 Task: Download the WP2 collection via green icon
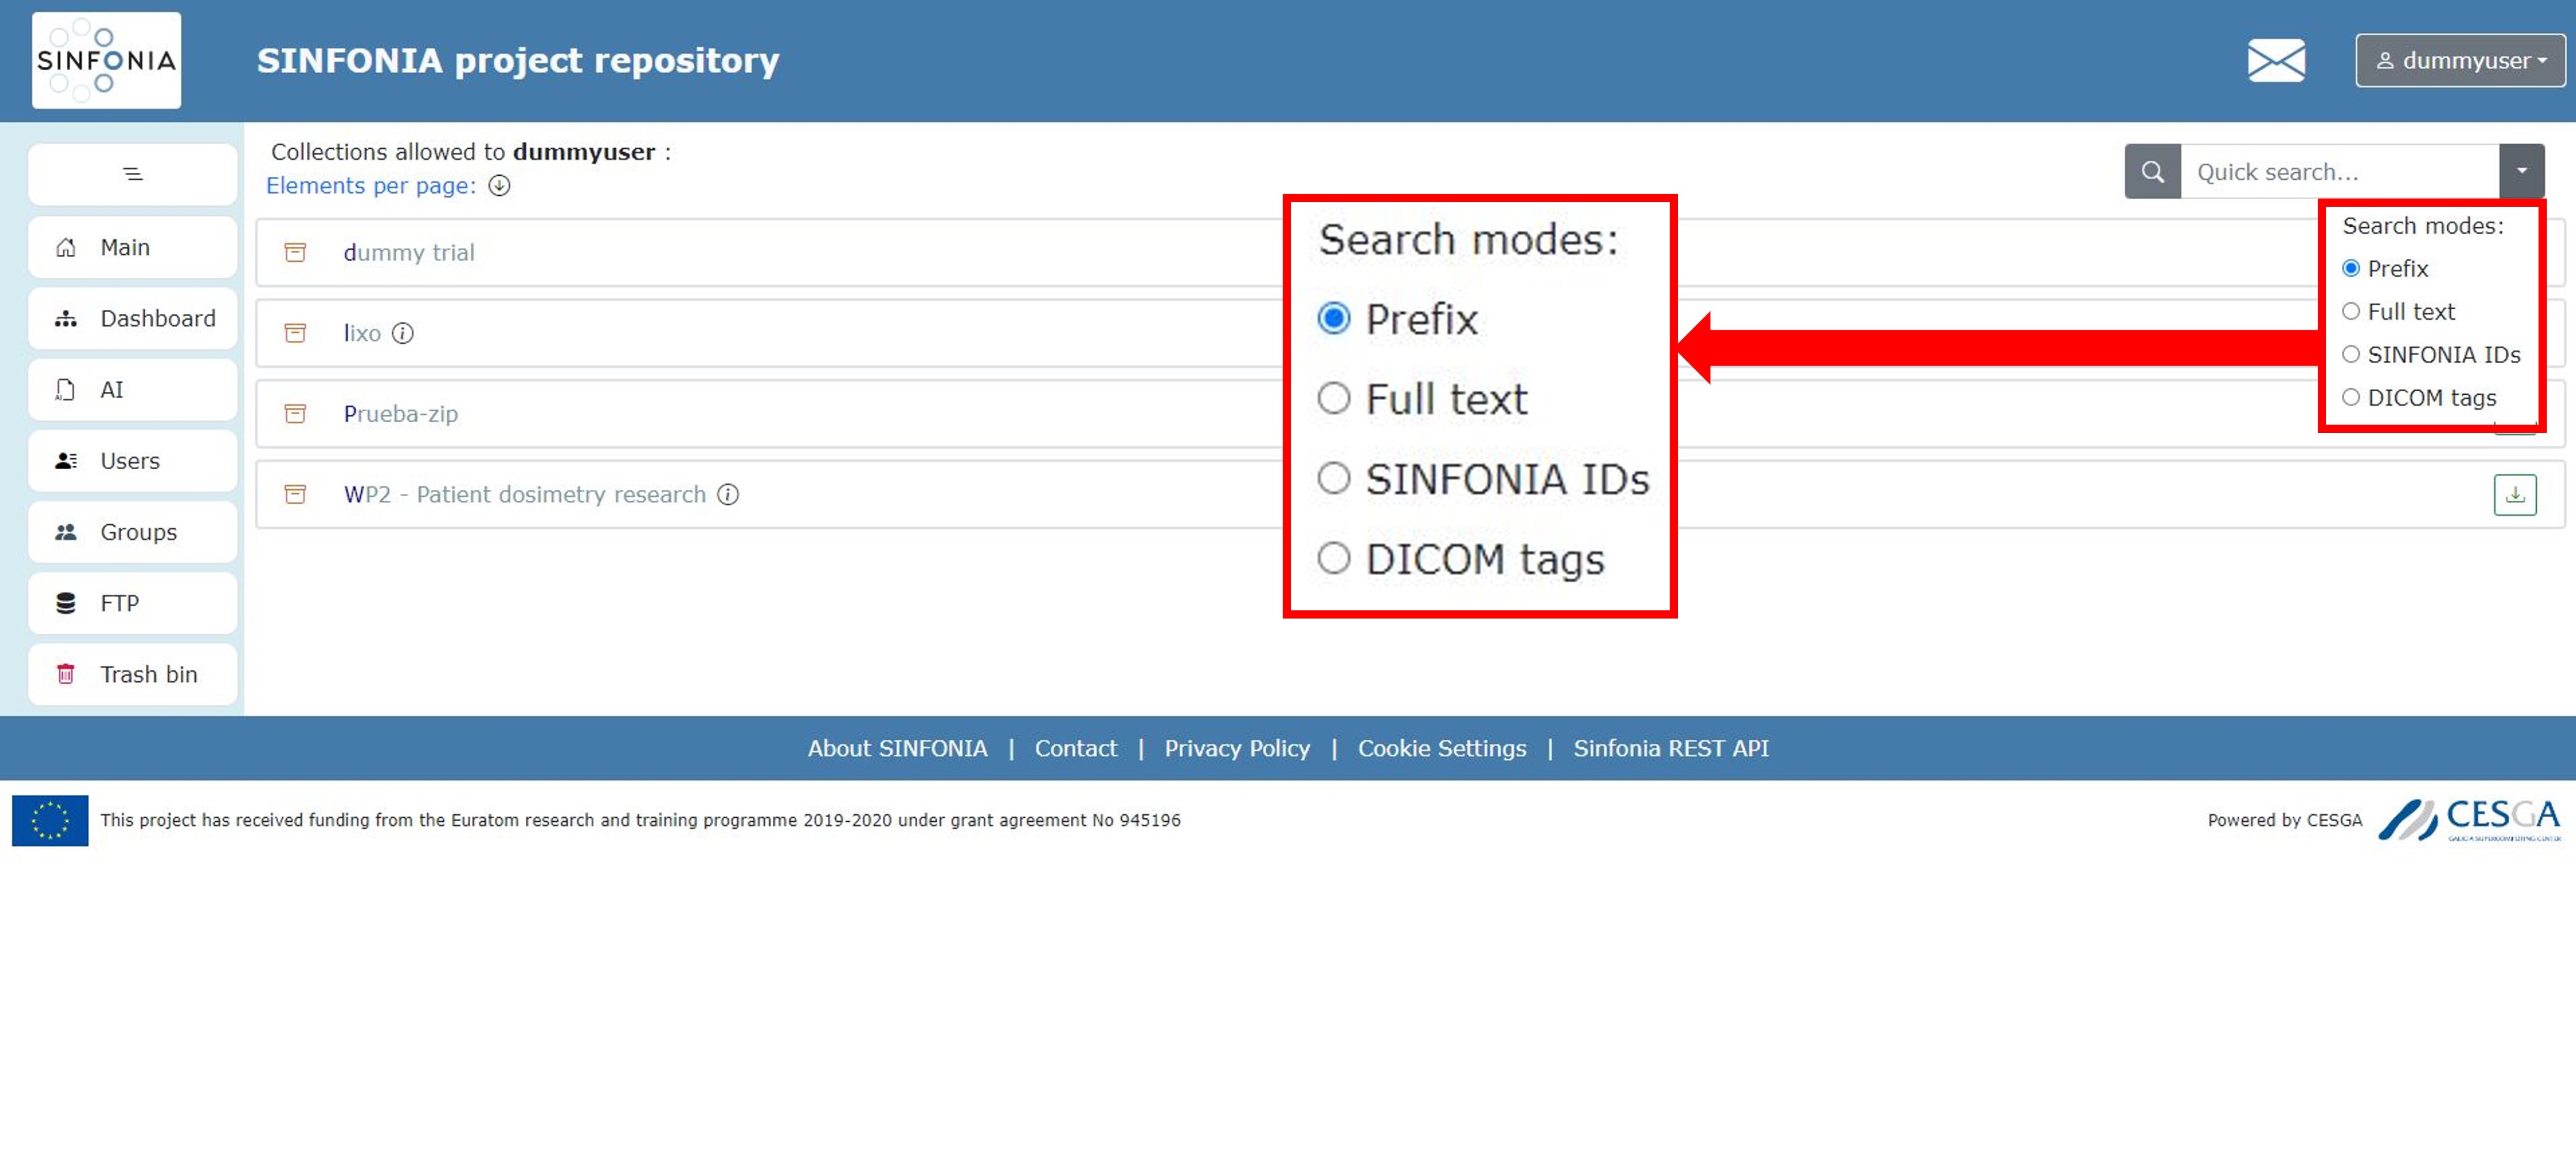click(x=2514, y=494)
